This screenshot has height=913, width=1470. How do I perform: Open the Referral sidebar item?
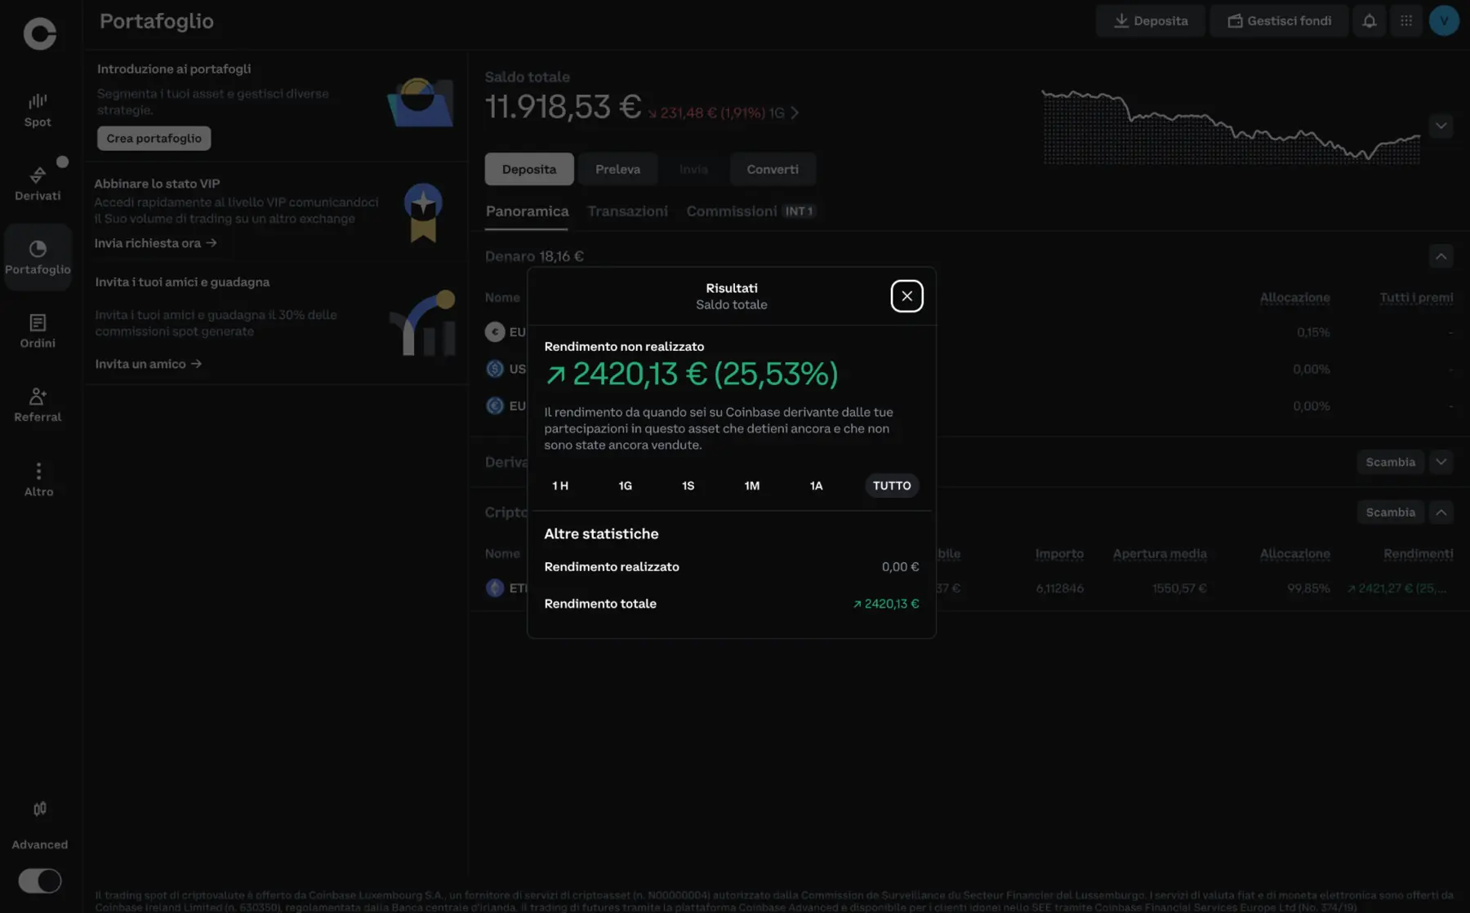[x=38, y=405]
